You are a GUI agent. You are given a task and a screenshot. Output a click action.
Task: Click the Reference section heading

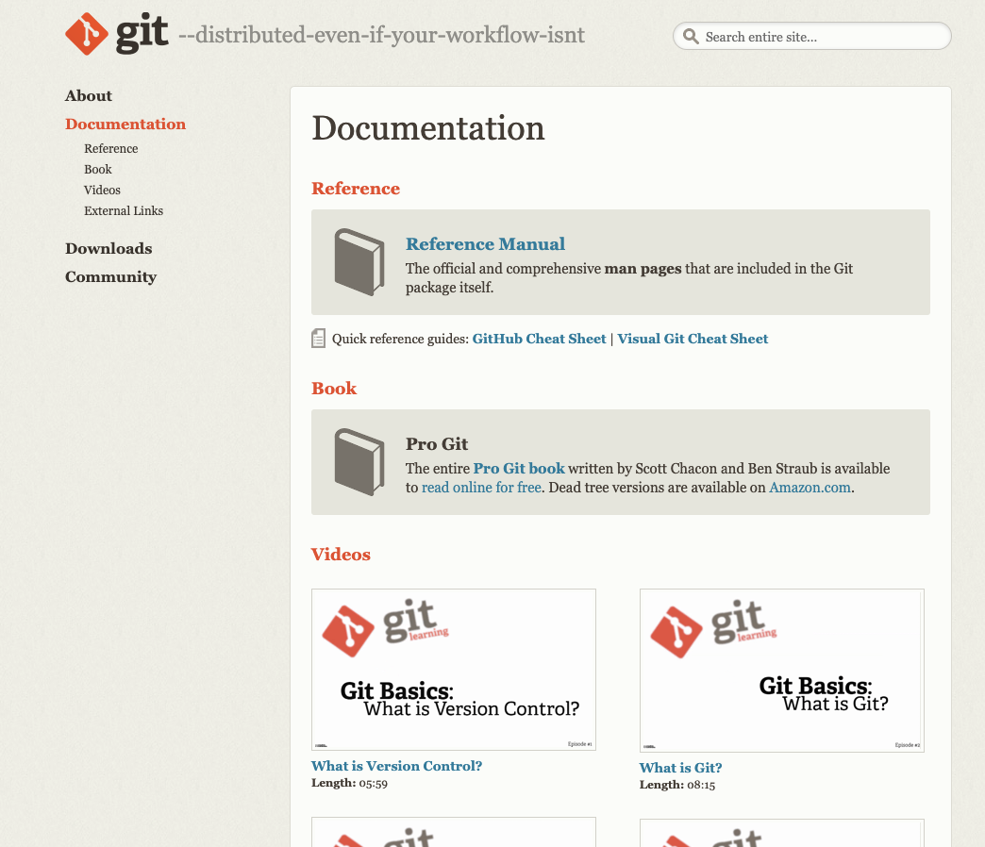pos(356,189)
